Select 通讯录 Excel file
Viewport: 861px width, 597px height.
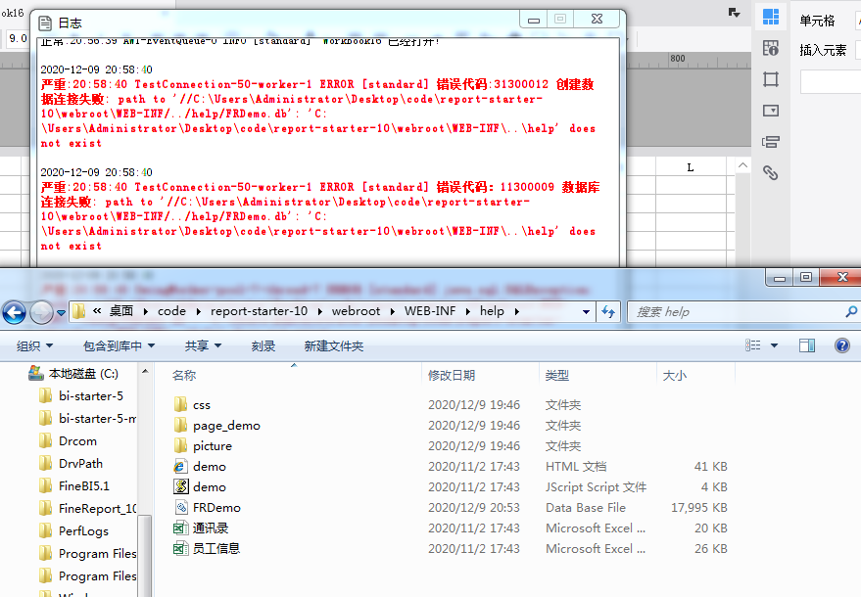coord(201,528)
